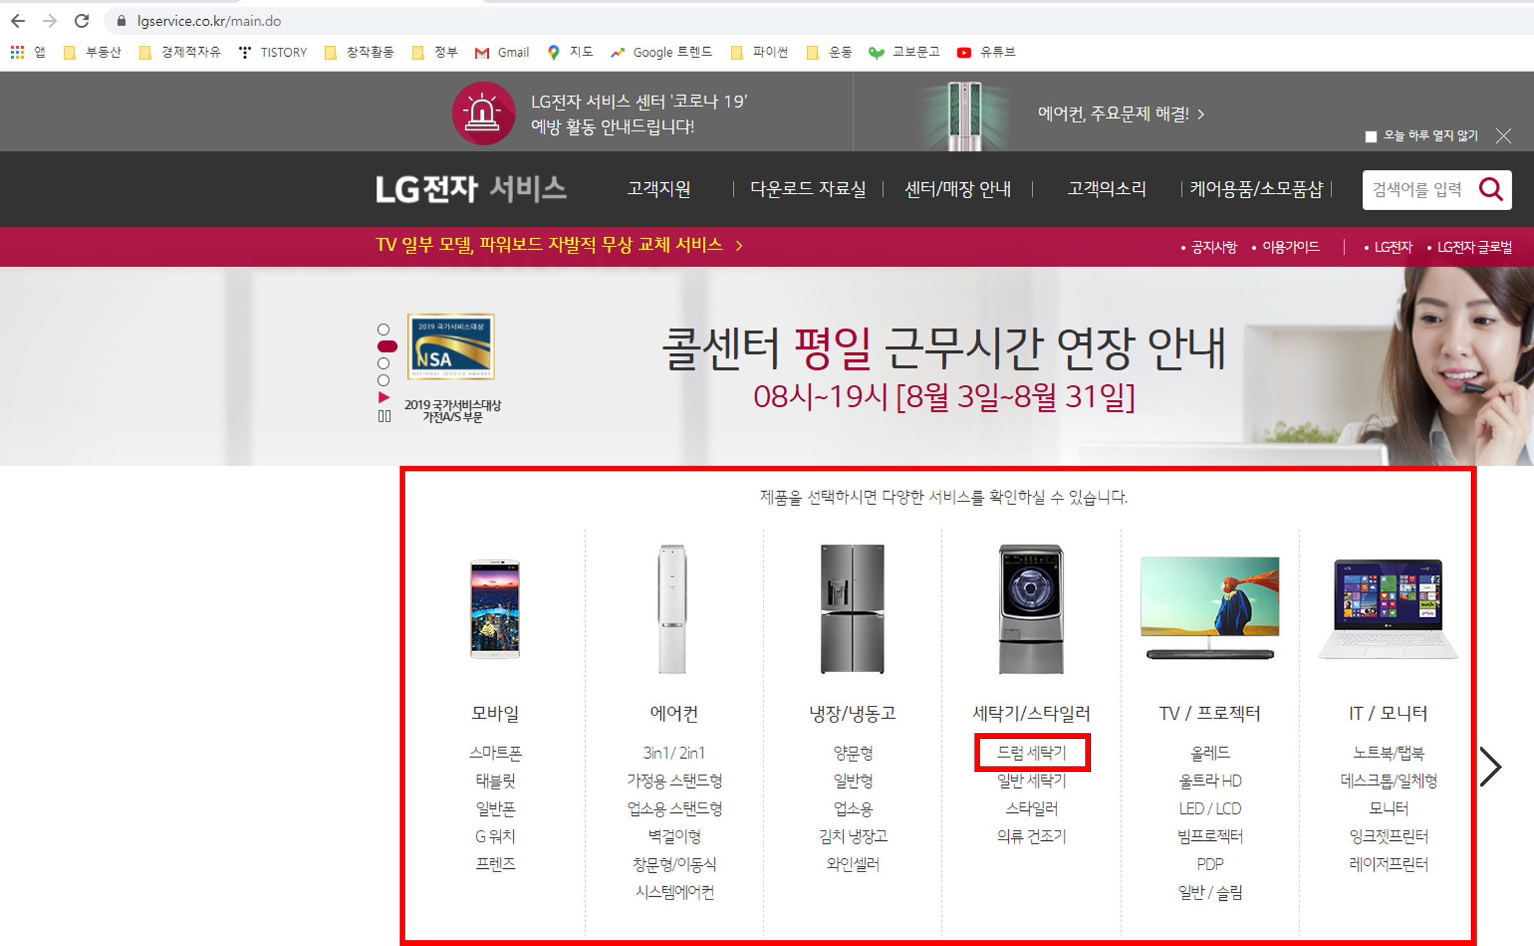Open the 센터/매장 안내 menu
Screen dimensions: 1534x946
957,189
